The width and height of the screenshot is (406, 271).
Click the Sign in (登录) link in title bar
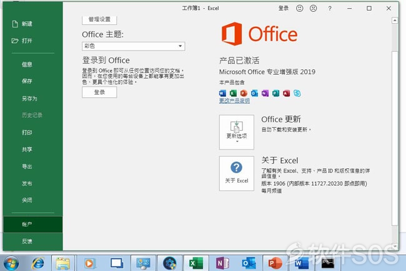(x=284, y=8)
